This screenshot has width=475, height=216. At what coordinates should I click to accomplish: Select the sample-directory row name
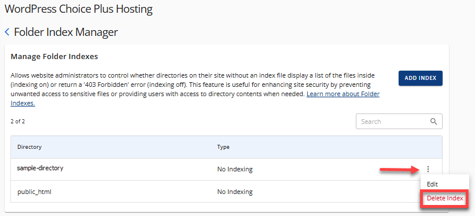click(40, 168)
